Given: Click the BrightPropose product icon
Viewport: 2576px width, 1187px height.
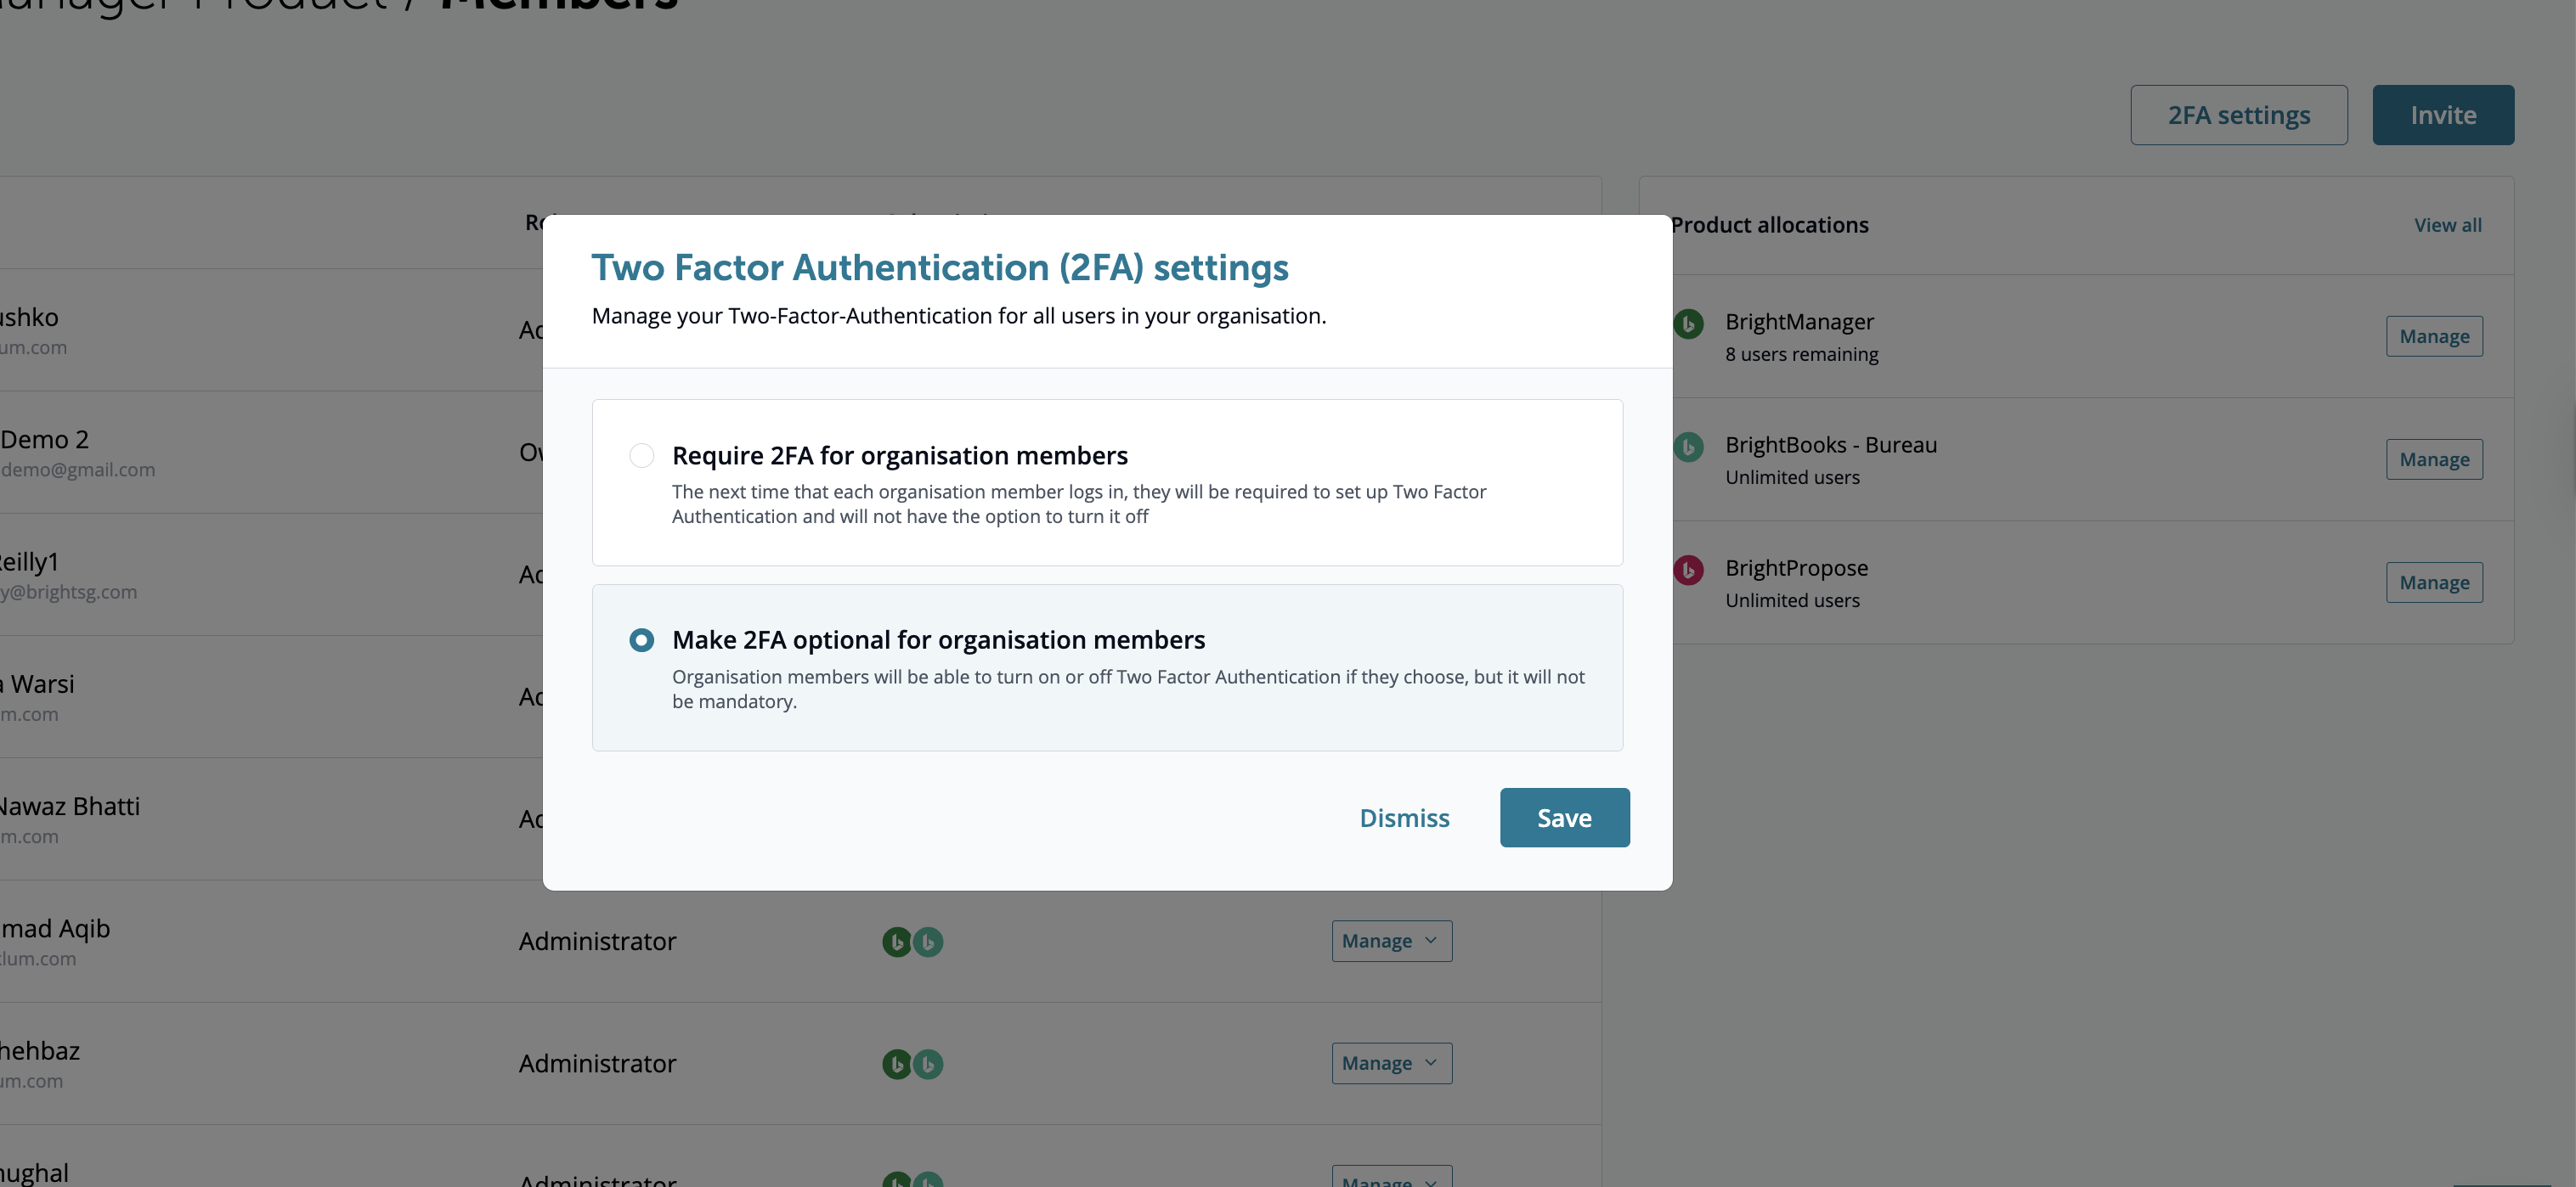Looking at the screenshot, I should coord(1689,570).
